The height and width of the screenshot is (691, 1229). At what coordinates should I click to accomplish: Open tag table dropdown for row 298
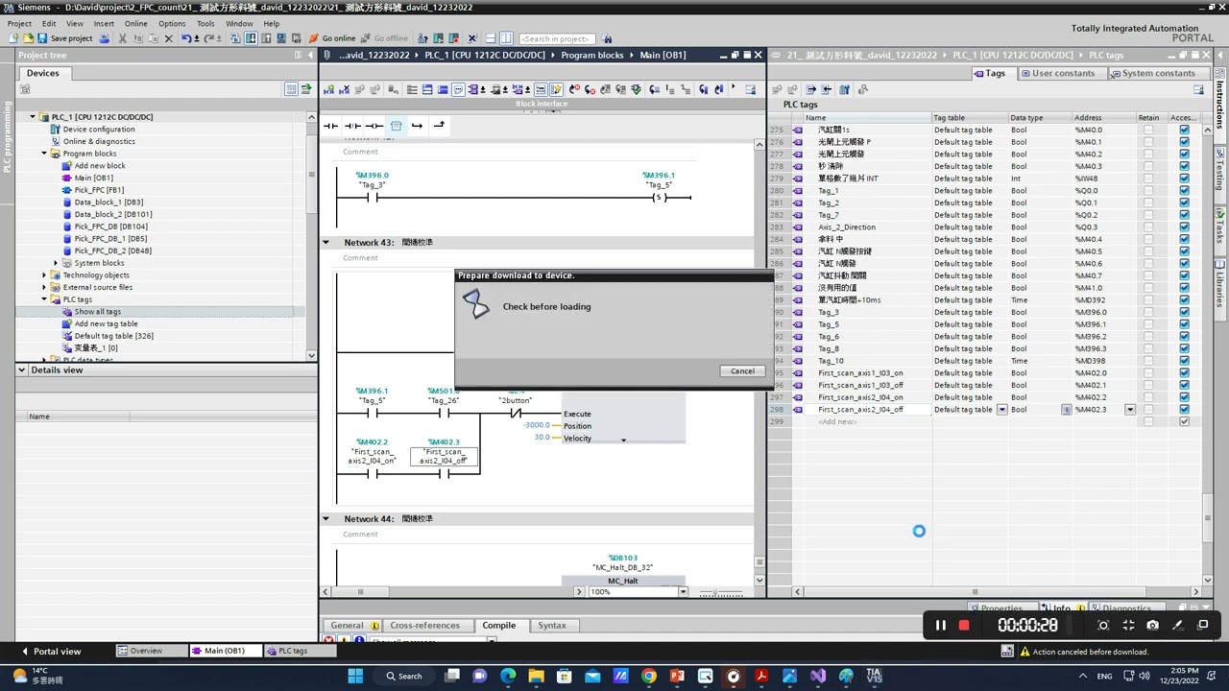(1001, 410)
